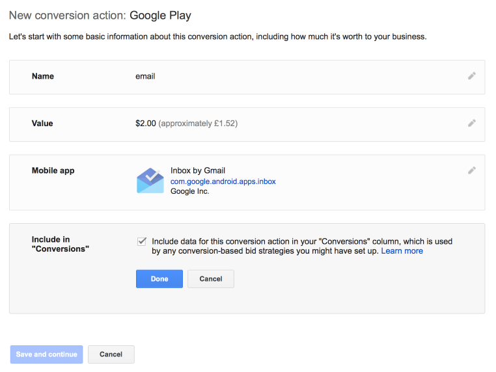Open the com.google.android.apps.inbox package link
496x372 pixels.
click(223, 181)
